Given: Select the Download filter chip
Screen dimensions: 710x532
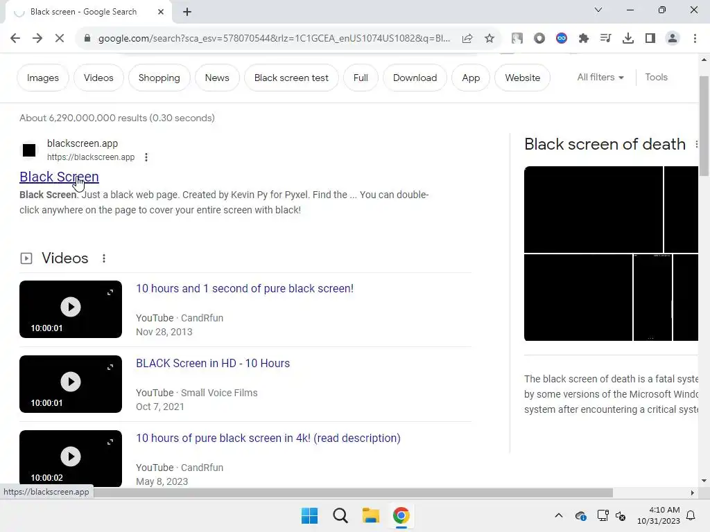Looking at the screenshot, I should click(x=415, y=78).
